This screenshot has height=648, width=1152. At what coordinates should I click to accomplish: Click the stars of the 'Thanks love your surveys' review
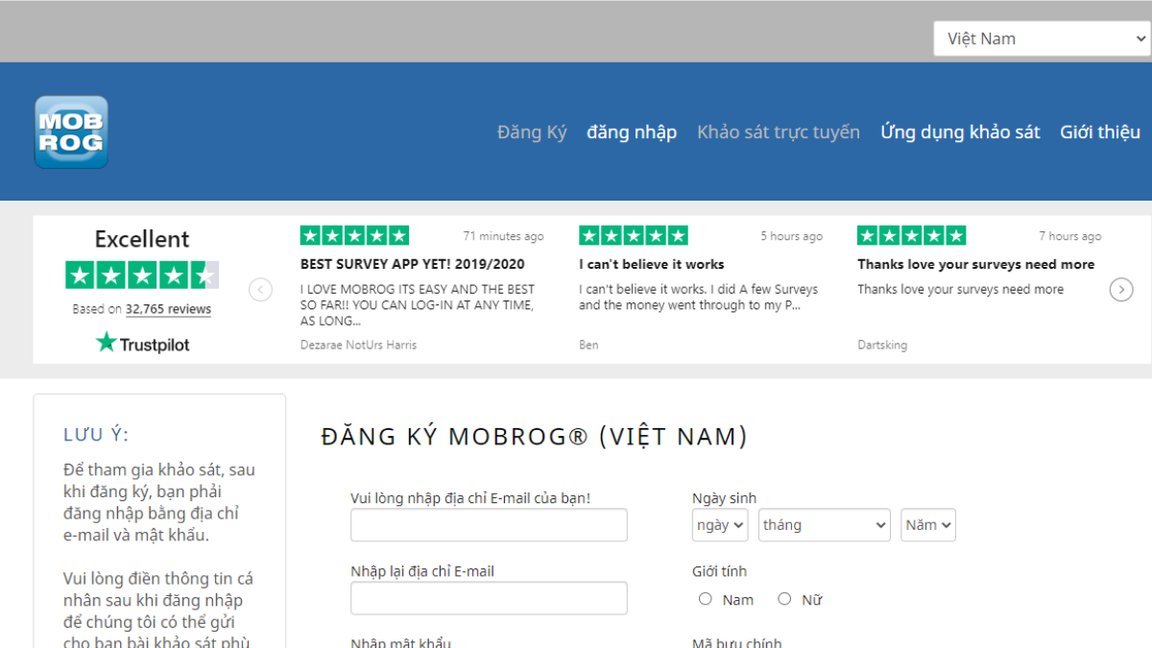tap(911, 235)
